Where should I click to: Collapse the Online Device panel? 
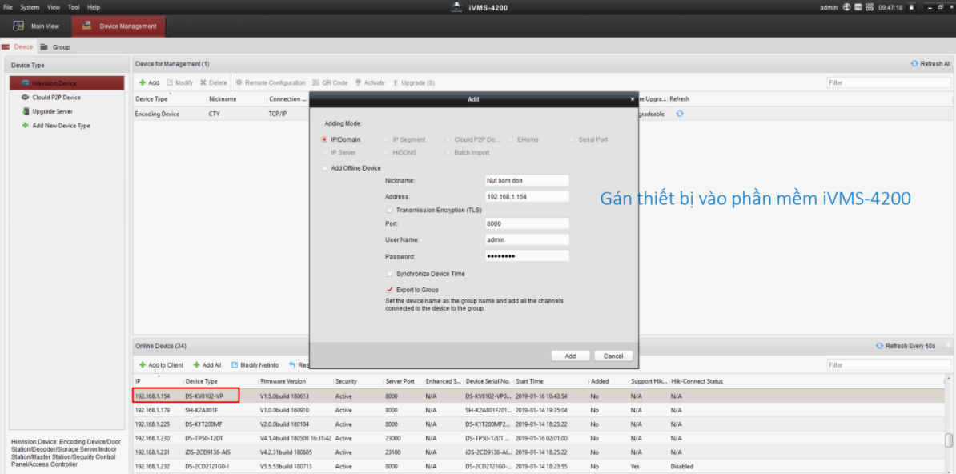(948, 345)
